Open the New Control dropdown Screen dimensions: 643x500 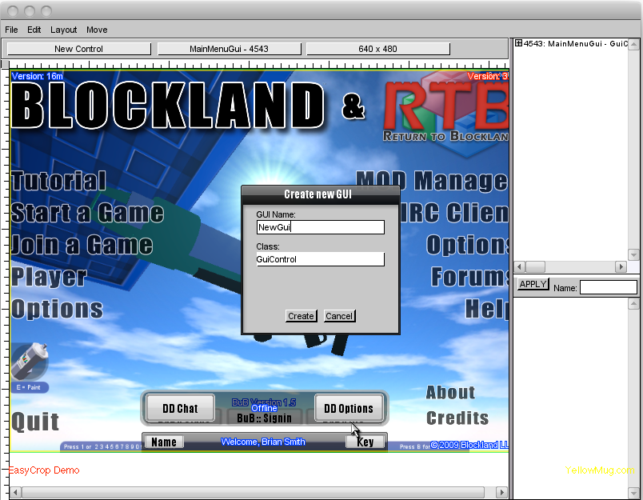[x=78, y=49]
